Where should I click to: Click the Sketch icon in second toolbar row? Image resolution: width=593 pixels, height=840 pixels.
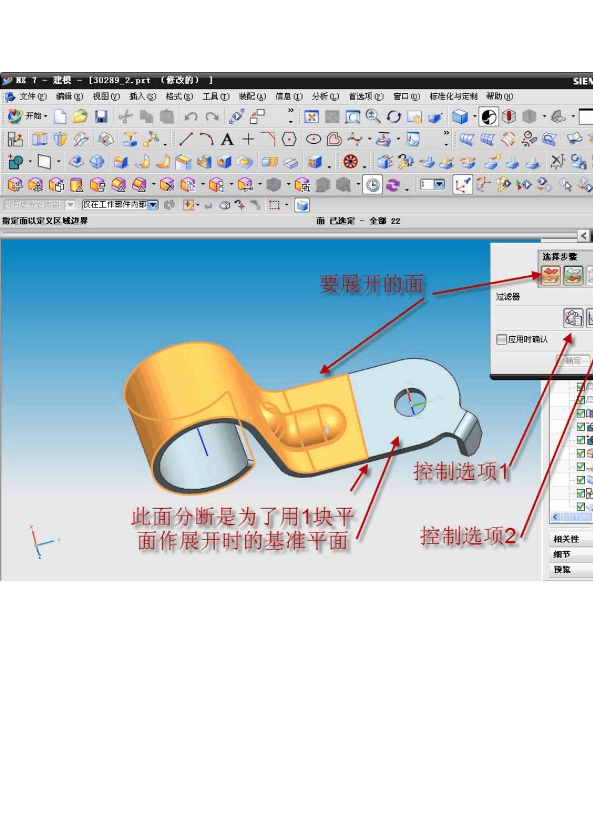[15, 139]
